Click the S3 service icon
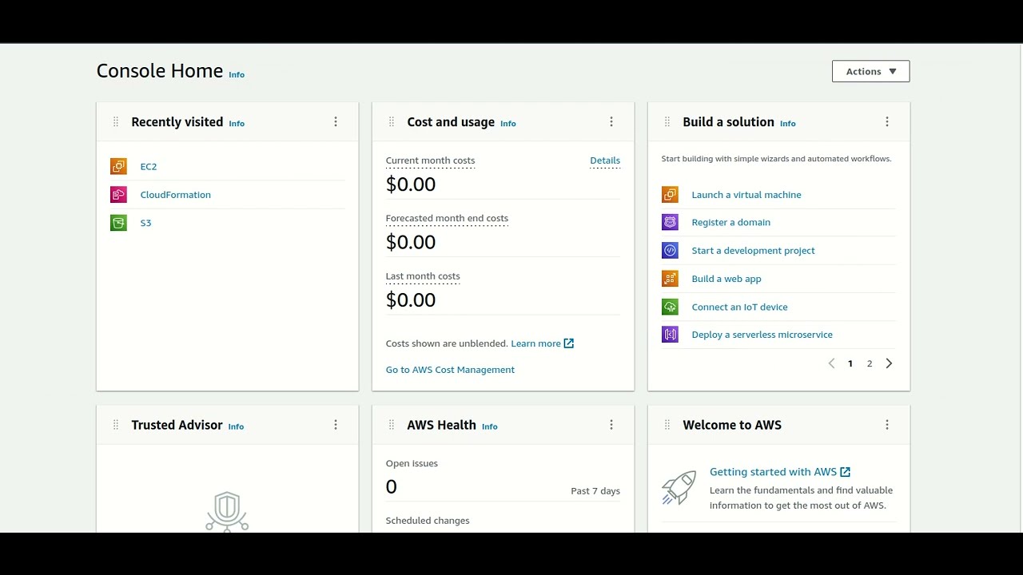This screenshot has width=1023, height=575. click(118, 223)
